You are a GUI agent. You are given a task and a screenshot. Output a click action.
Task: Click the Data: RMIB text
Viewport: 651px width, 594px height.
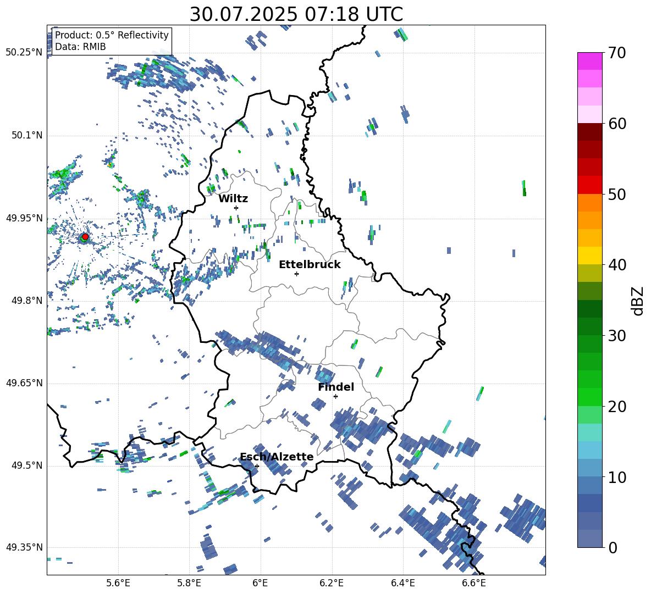pos(80,47)
